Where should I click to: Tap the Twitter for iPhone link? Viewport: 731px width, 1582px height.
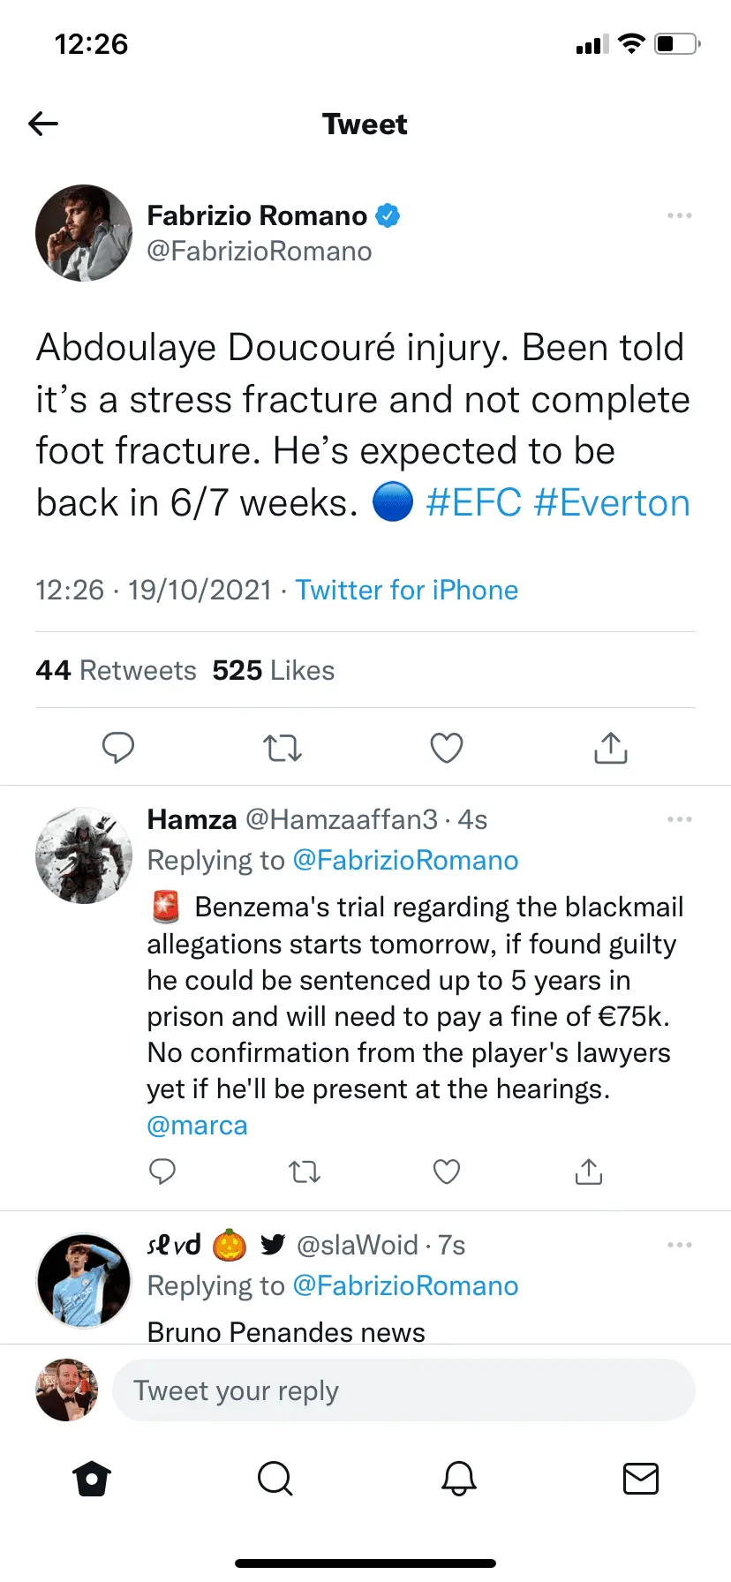407,590
